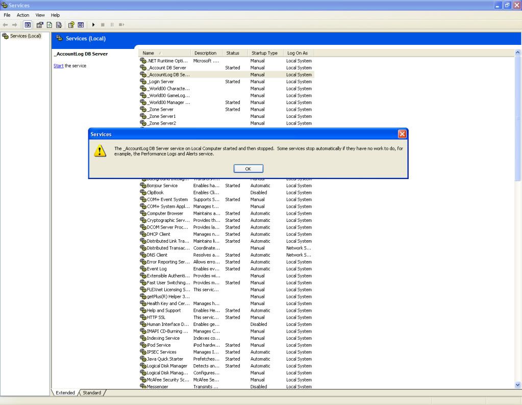Switch to the Standard tab

point(92,393)
